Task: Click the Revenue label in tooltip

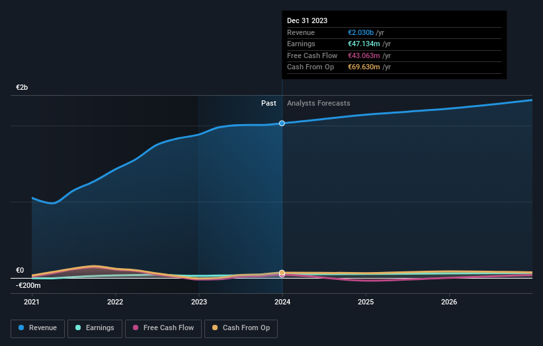Action: pyautogui.click(x=301, y=32)
